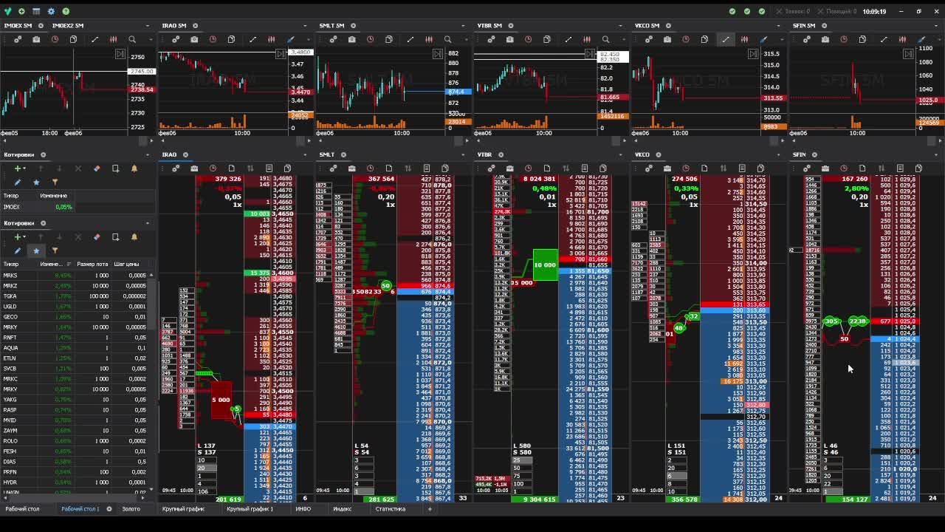
Task: Switch to the Индекс workspace tab
Action: point(342,509)
